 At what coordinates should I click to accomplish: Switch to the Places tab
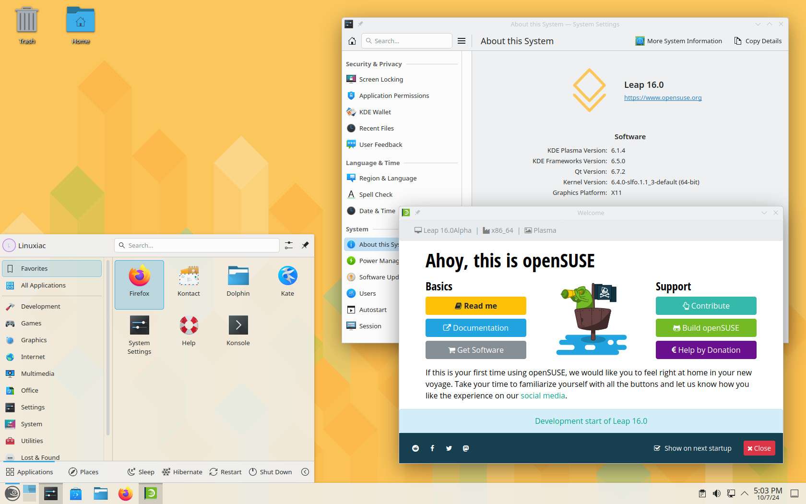coord(83,472)
